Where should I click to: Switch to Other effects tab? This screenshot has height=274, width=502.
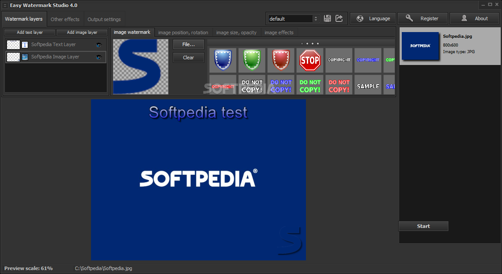[65, 19]
